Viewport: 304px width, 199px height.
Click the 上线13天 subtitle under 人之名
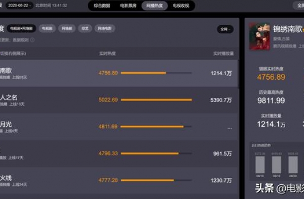pos(17,104)
